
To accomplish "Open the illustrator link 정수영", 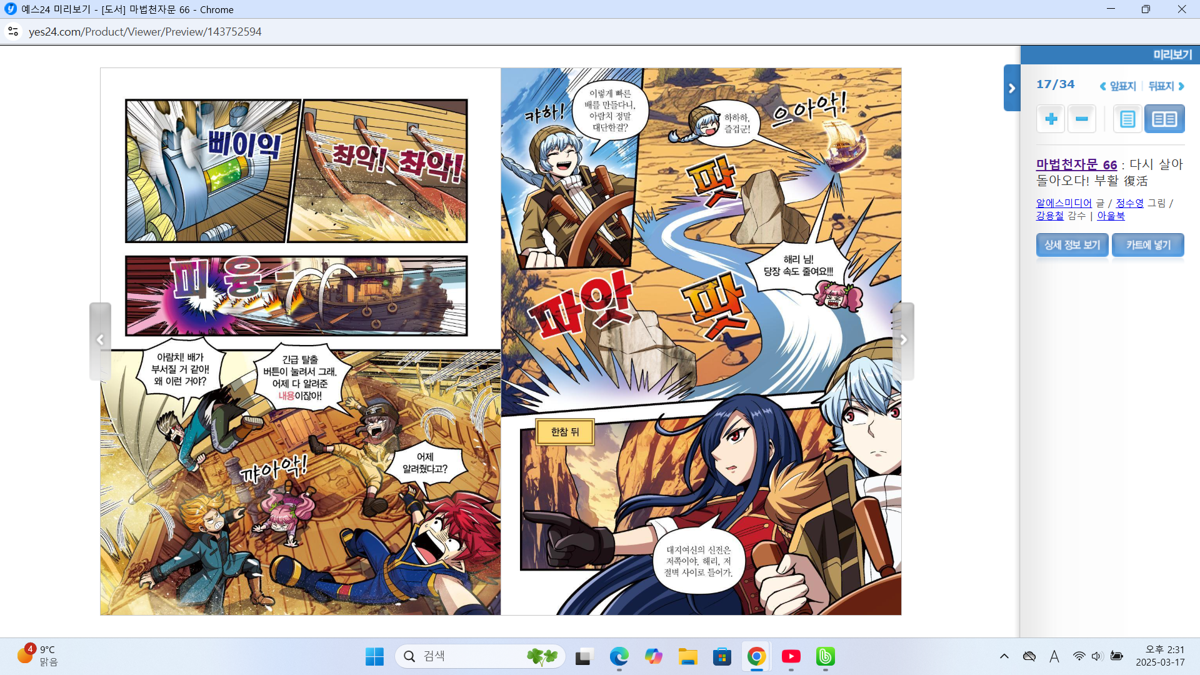I will tap(1129, 203).
